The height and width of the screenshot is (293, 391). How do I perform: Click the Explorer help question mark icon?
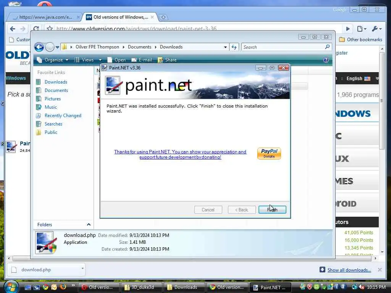pyautogui.click(x=326, y=60)
